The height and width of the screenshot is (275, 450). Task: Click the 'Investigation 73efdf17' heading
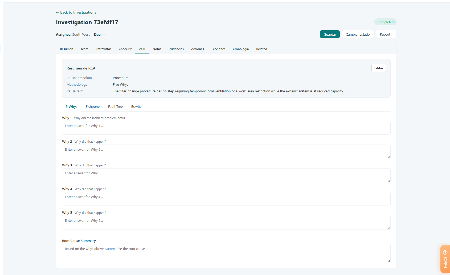(87, 22)
